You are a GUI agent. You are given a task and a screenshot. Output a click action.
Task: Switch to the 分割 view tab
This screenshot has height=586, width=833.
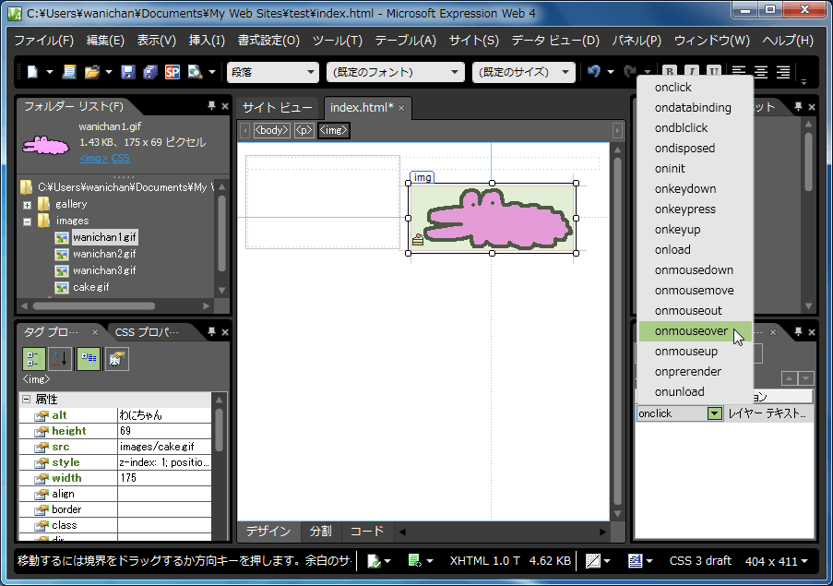tap(320, 532)
